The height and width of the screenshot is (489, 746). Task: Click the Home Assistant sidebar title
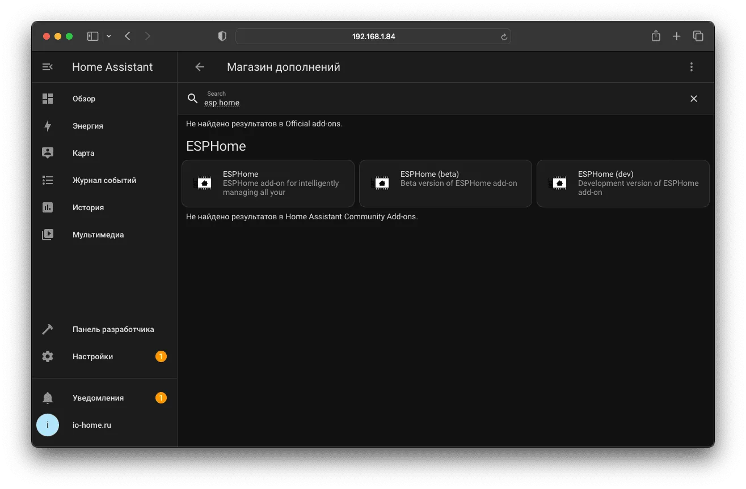[112, 67]
